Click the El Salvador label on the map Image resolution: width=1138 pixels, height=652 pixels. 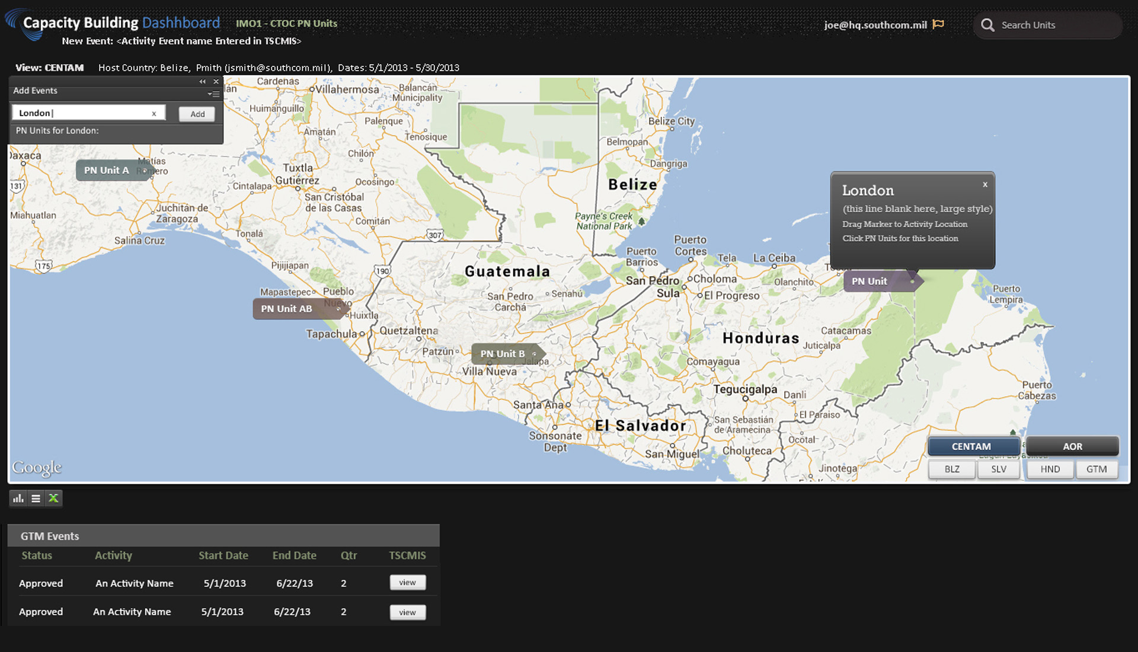coord(641,426)
